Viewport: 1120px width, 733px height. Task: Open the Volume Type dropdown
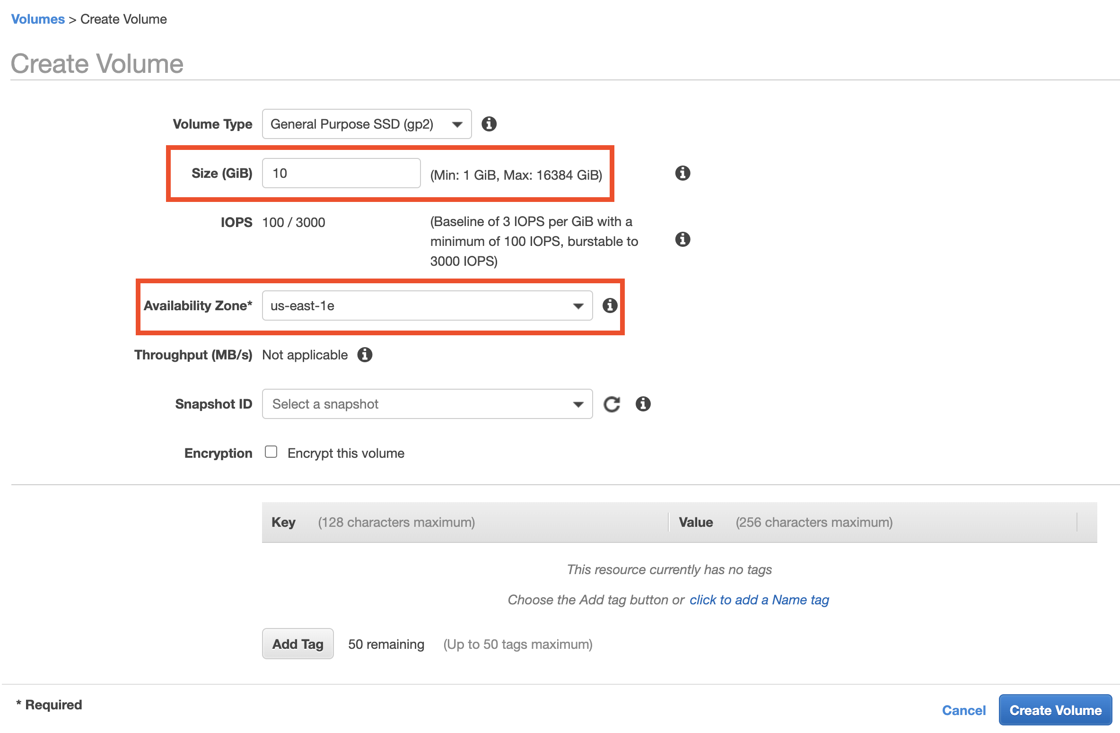(x=367, y=124)
